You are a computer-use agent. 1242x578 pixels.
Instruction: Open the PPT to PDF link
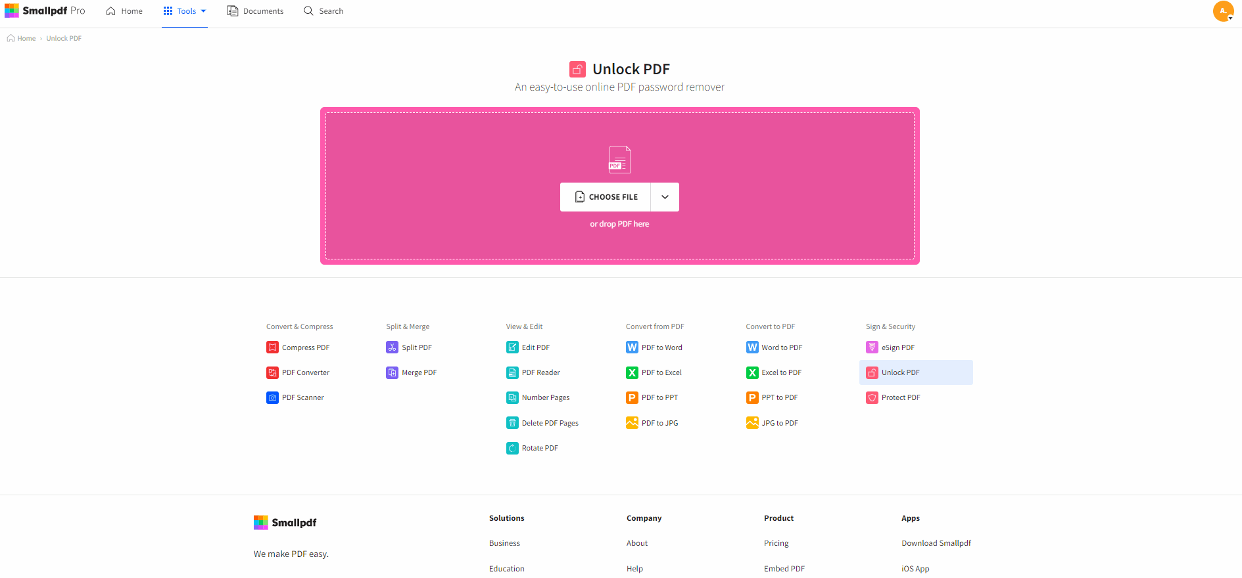click(x=780, y=397)
